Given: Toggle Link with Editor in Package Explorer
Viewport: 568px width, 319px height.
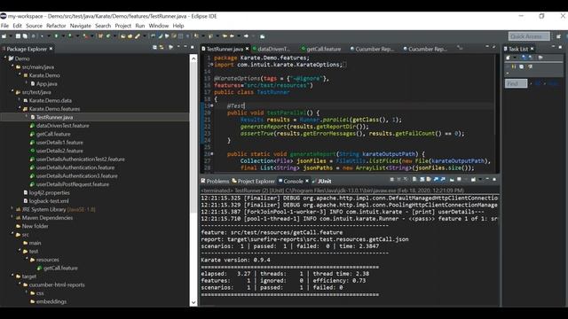Looking at the screenshot, I should [162, 47].
